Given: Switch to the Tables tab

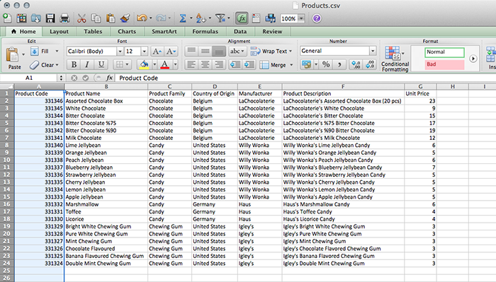Looking at the screenshot, I should point(93,32).
